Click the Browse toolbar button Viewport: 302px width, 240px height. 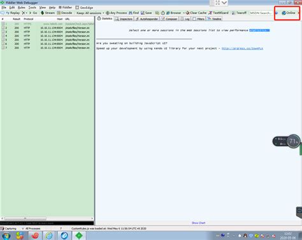(x=173, y=13)
